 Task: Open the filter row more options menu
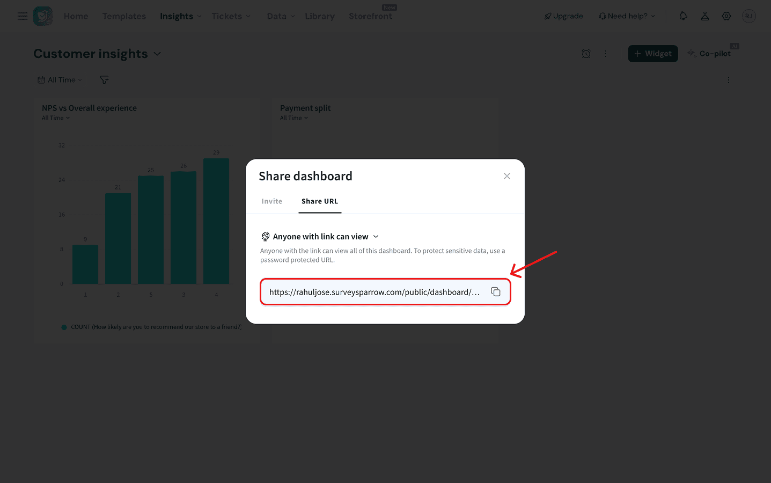[729, 80]
